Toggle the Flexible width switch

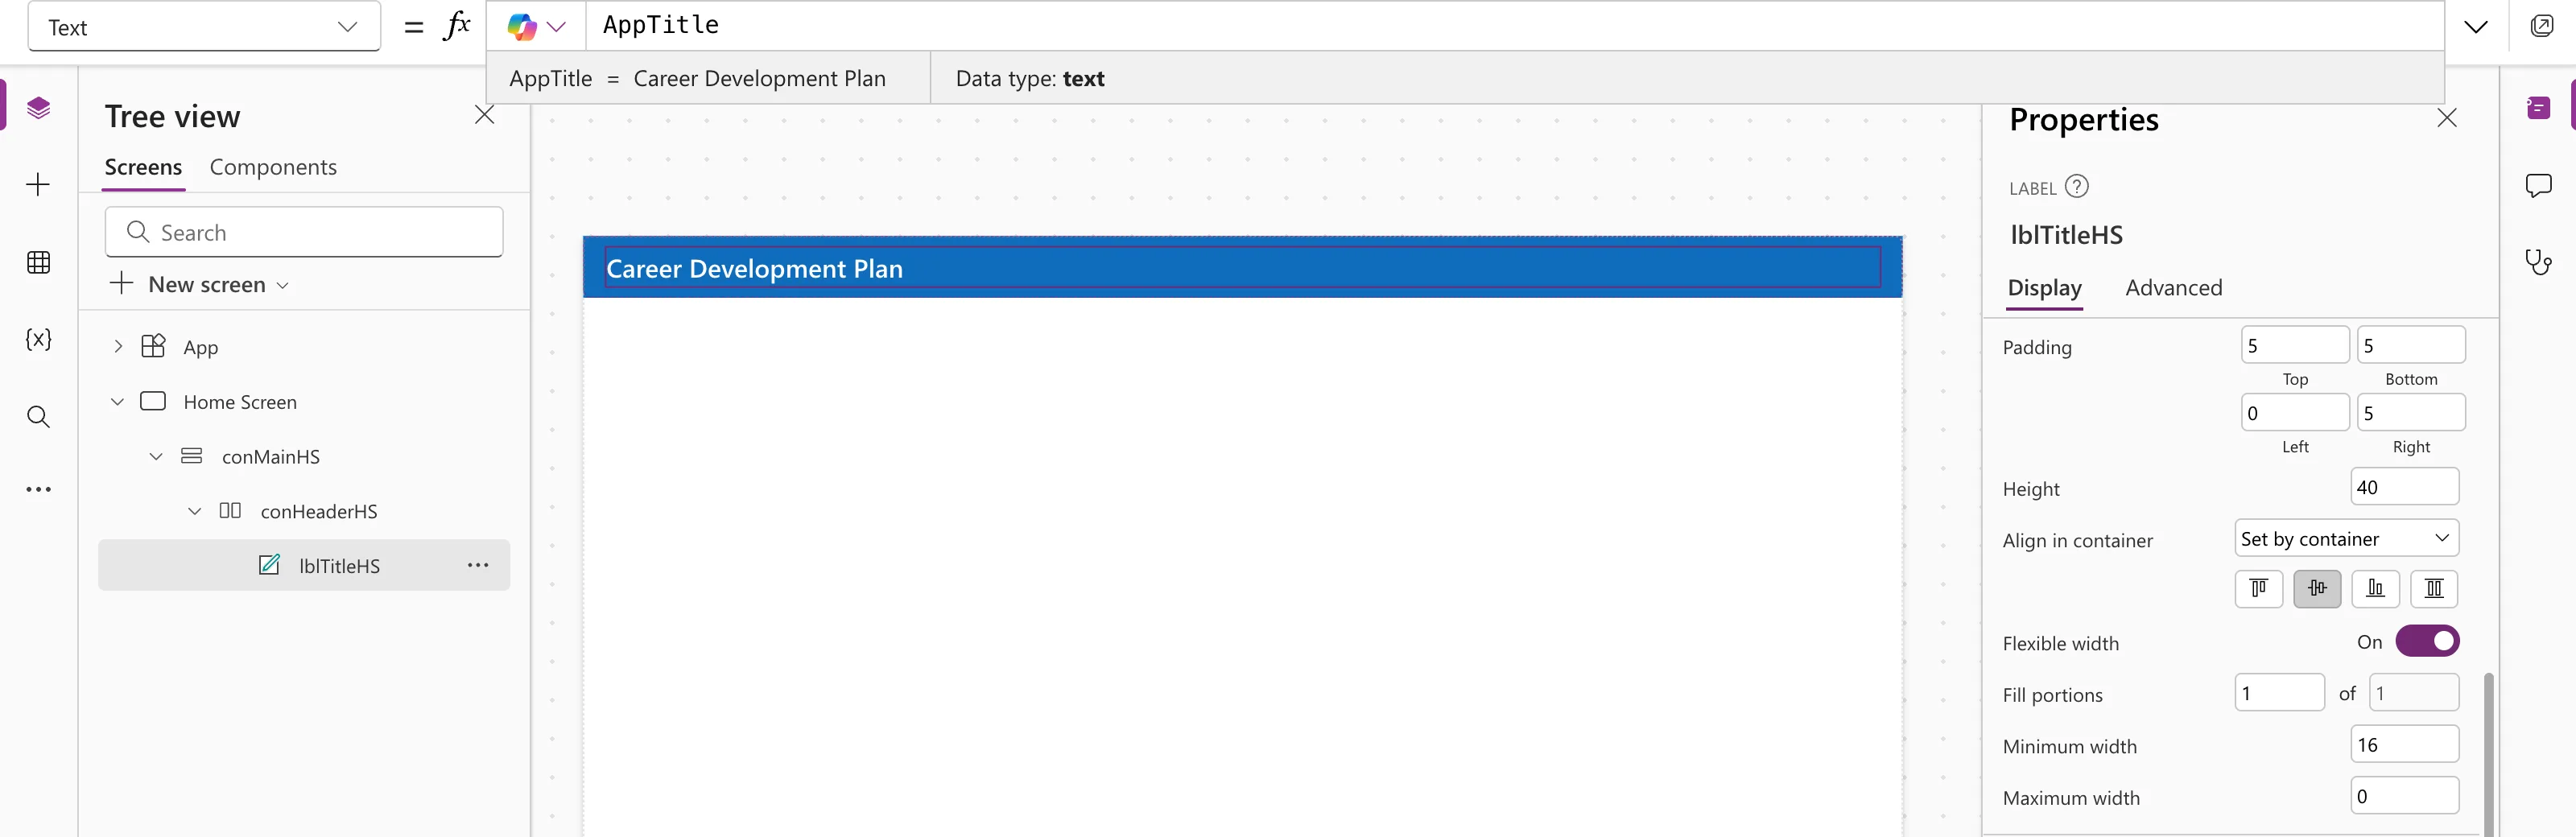tap(2427, 641)
